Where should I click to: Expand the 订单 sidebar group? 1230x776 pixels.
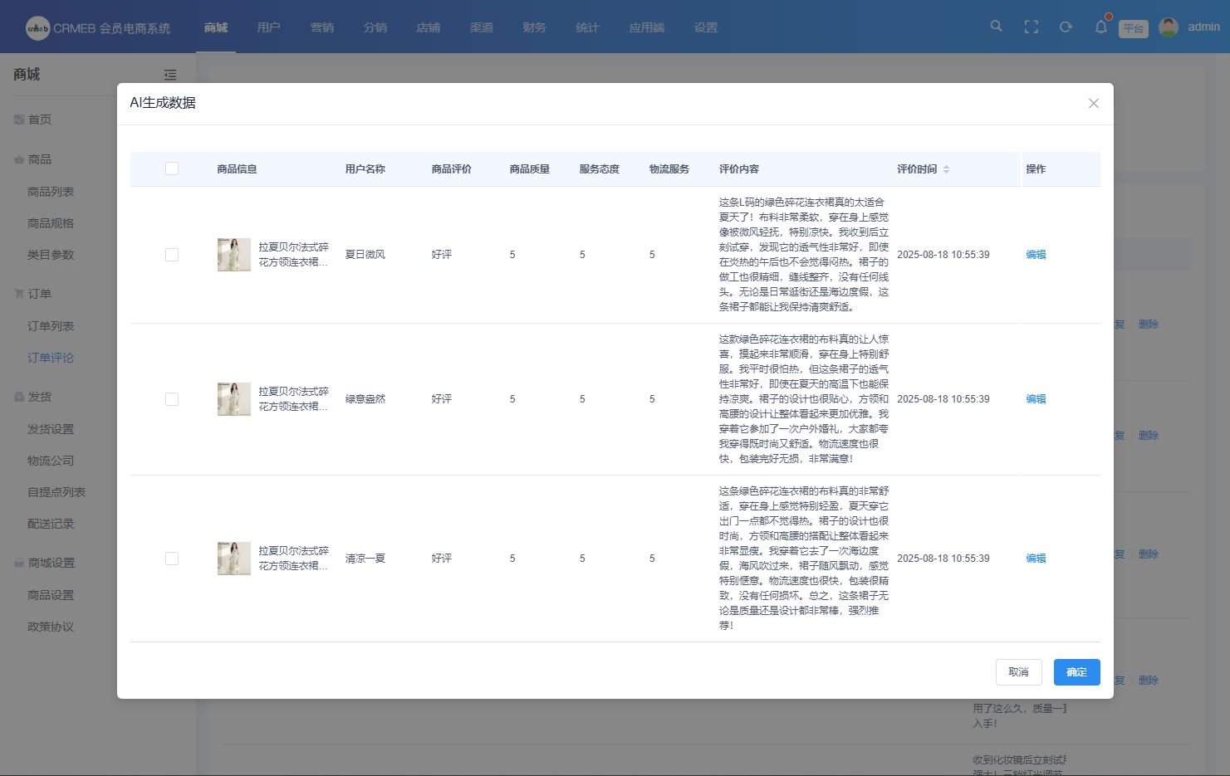tap(40, 294)
